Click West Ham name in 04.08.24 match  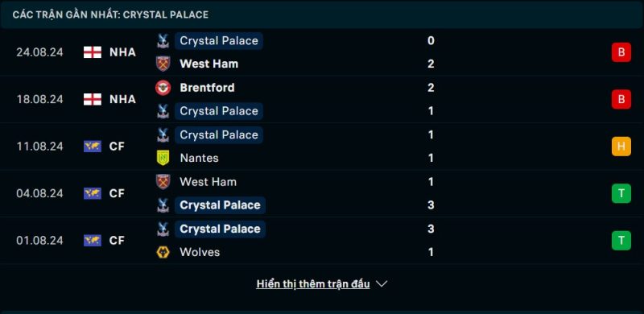208,182
